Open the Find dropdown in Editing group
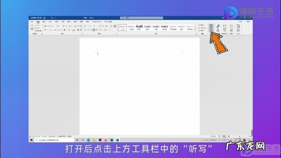 [202, 25]
